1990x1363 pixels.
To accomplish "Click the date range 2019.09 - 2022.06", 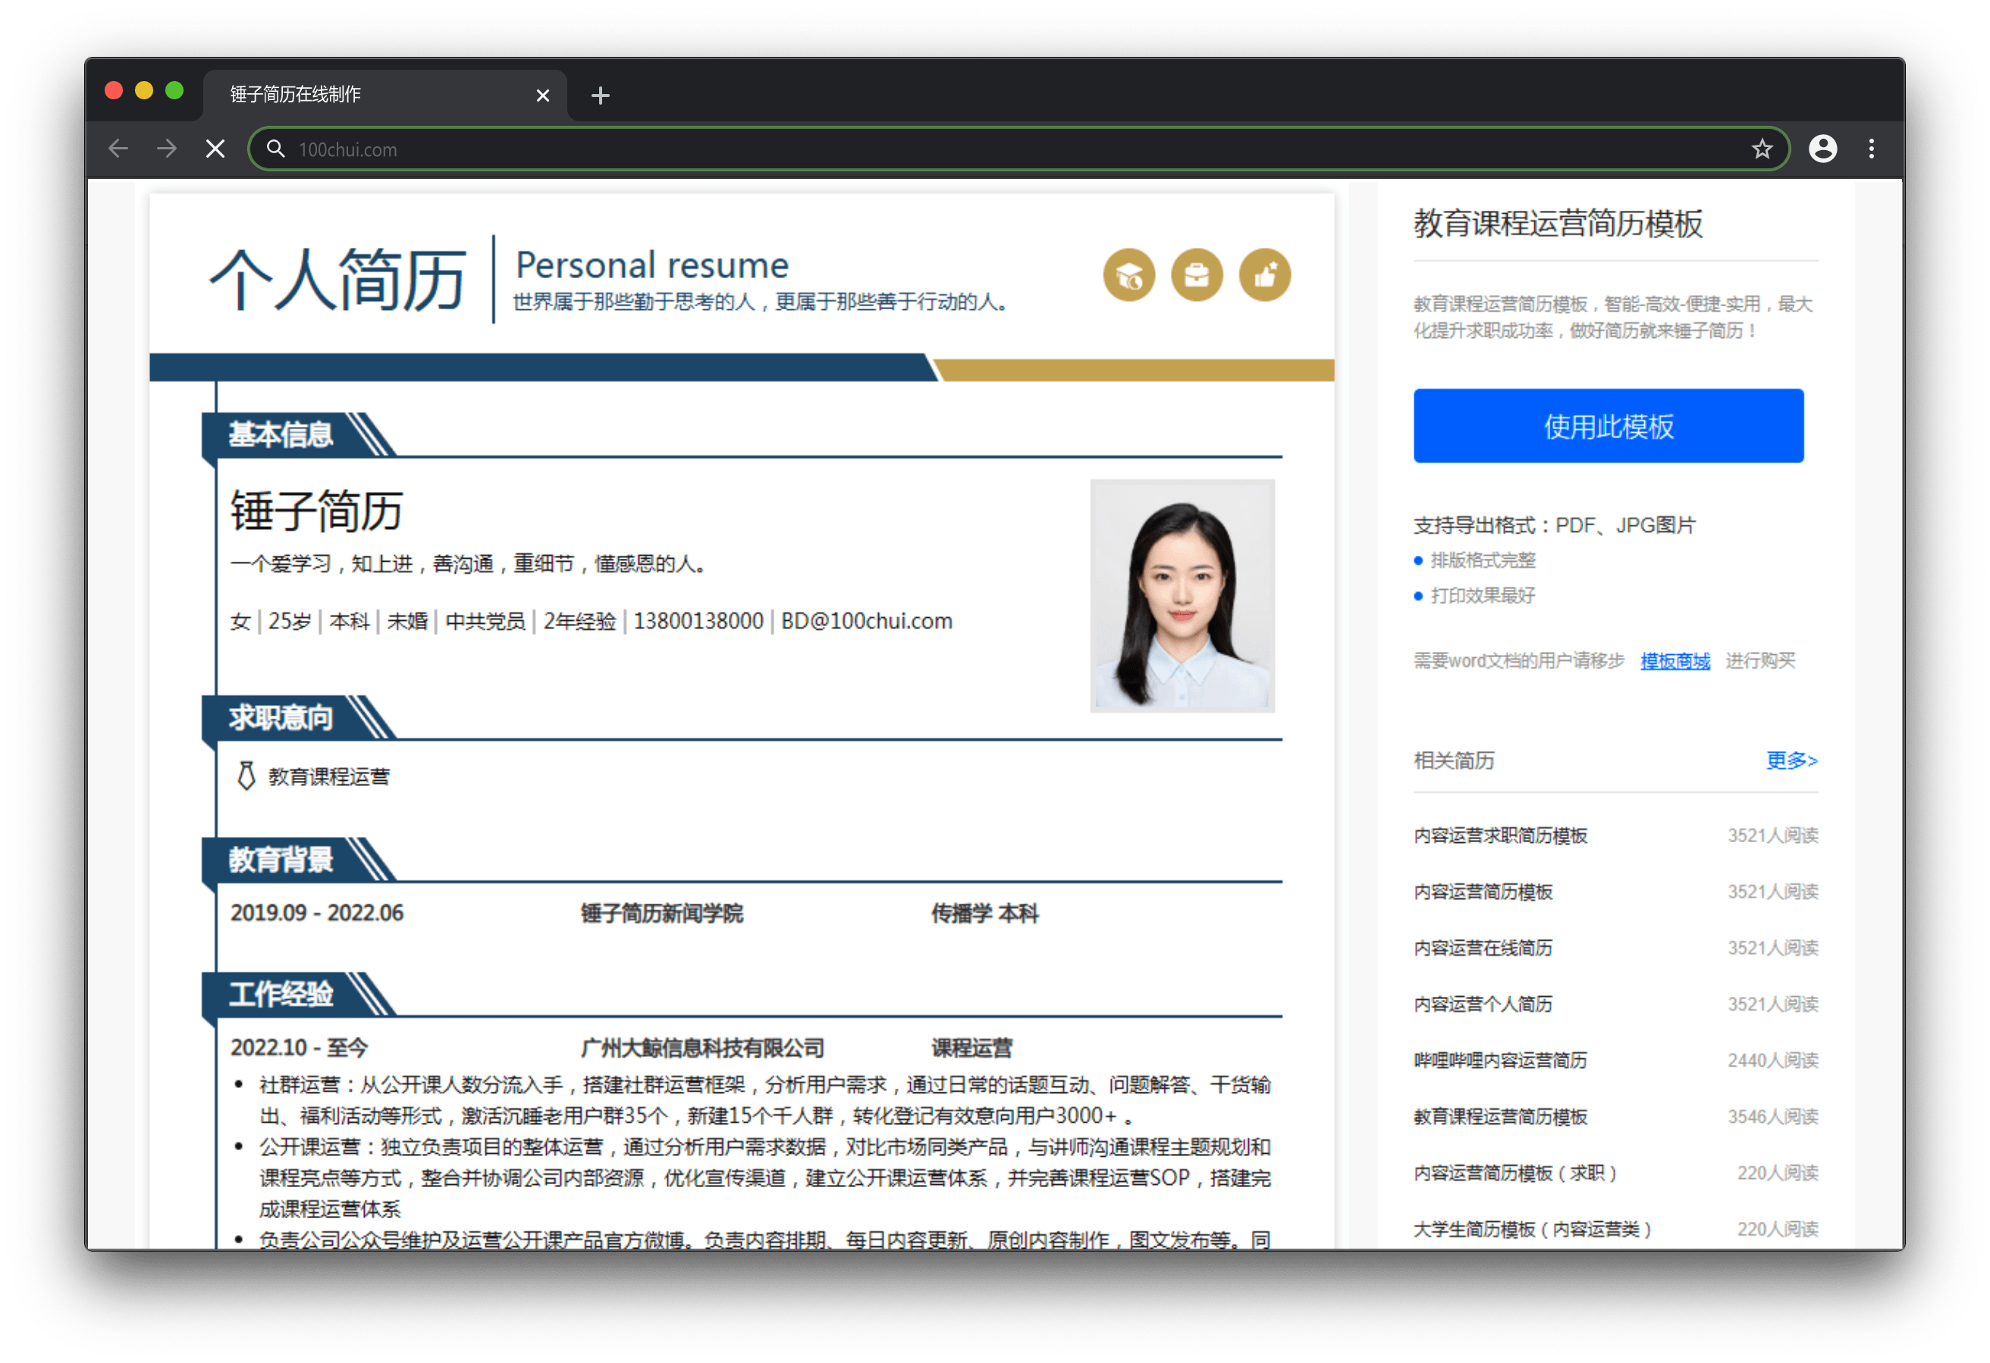I will tap(316, 913).
